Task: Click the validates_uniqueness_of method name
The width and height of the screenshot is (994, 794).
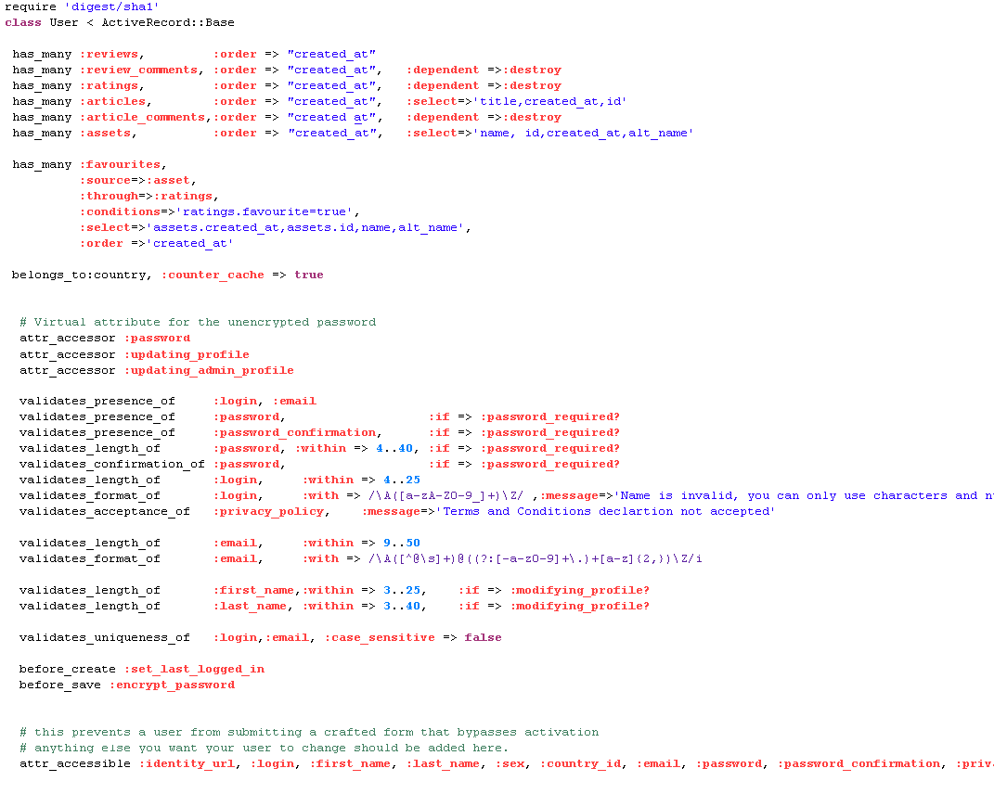Action: pos(104,637)
